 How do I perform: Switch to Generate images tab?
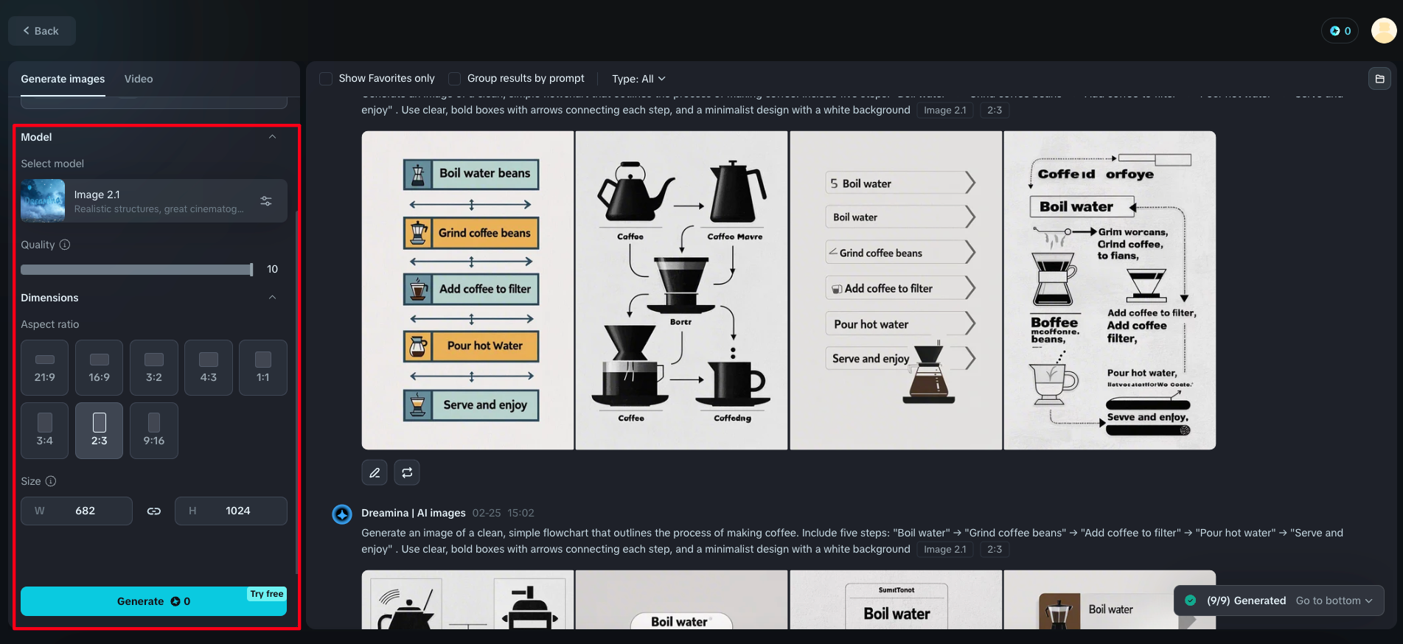click(x=63, y=79)
